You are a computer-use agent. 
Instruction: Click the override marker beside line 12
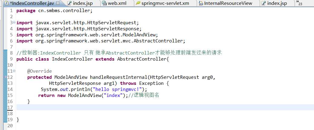tap(5, 77)
